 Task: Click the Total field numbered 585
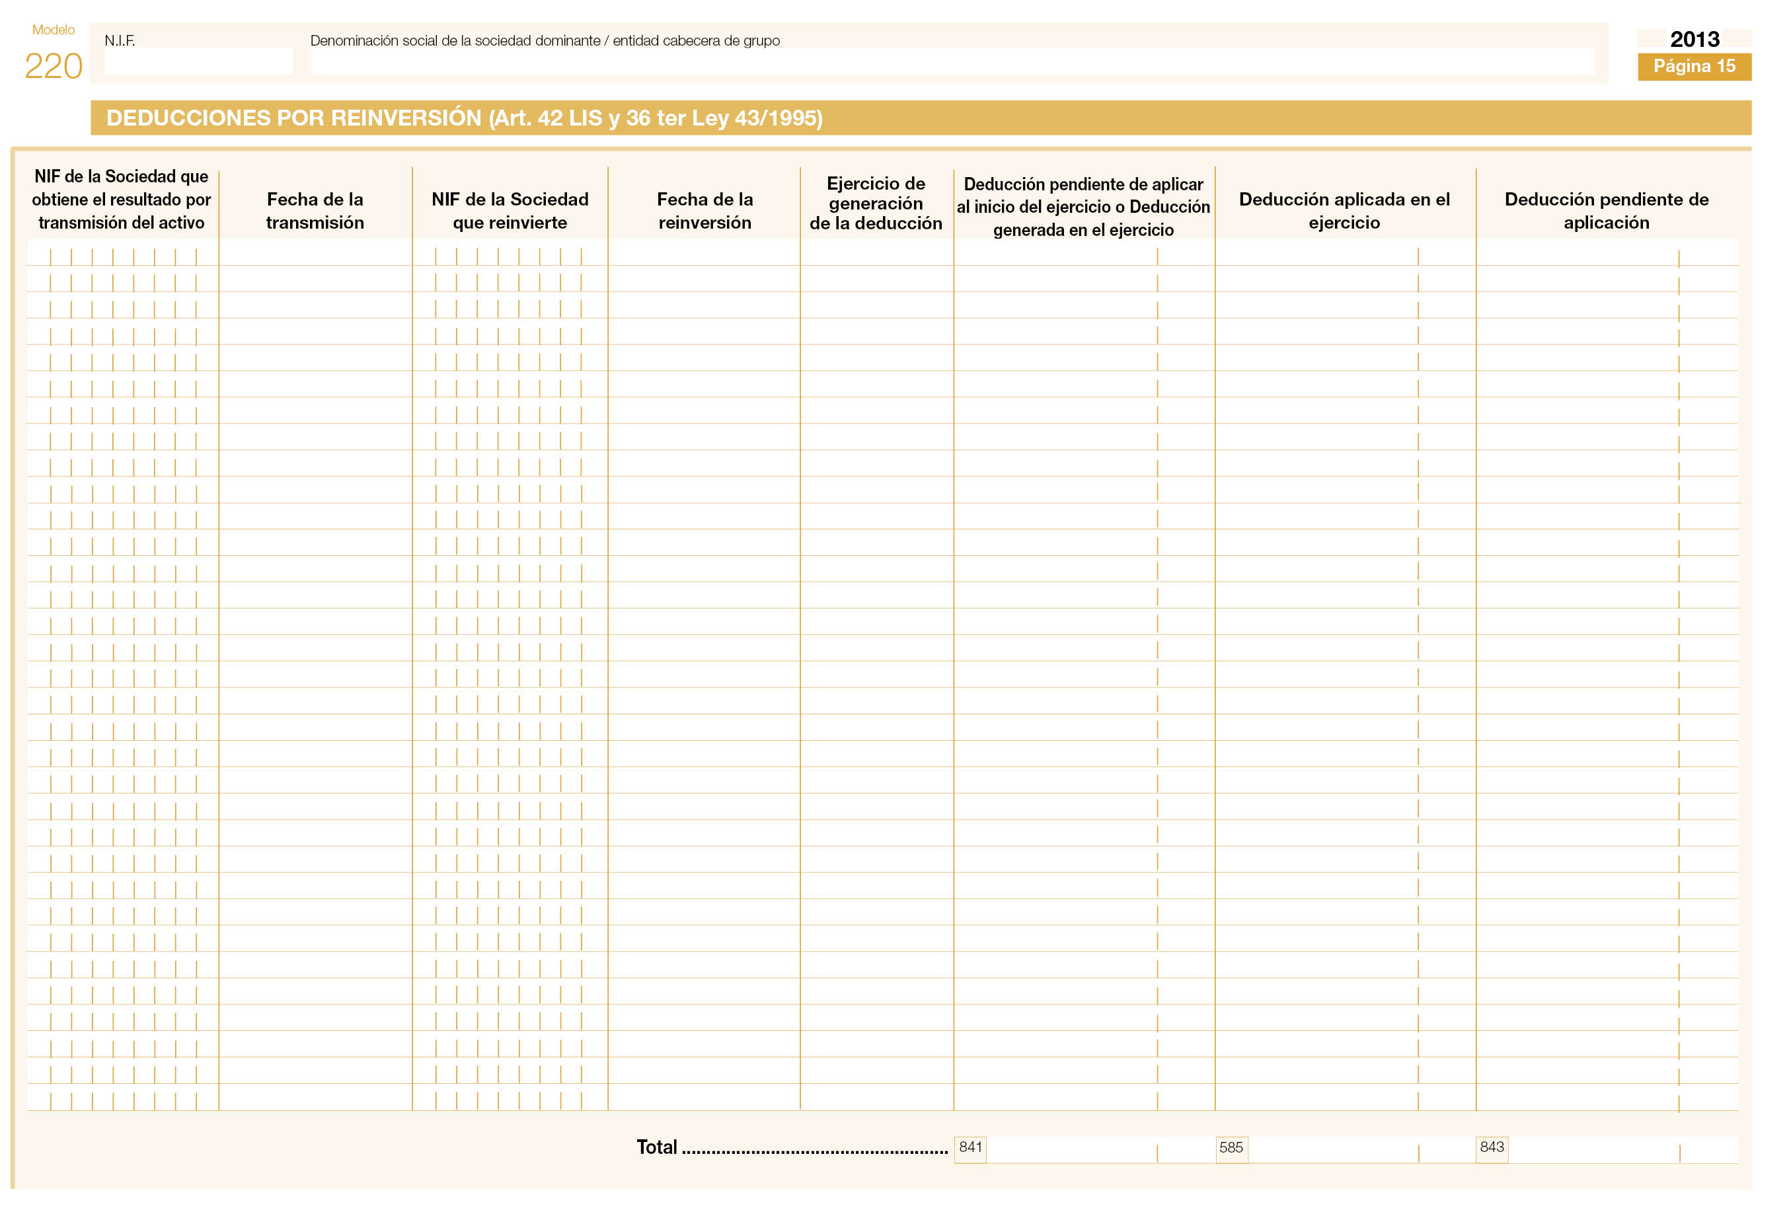[1345, 1149]
